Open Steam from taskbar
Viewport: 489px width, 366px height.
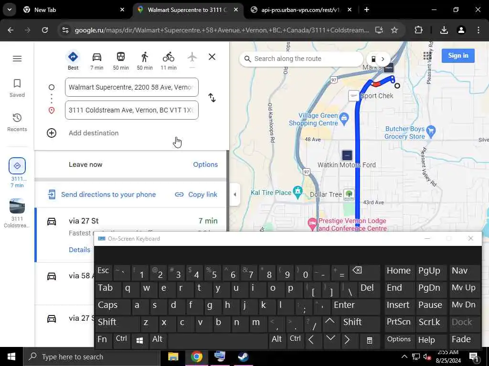243,356
